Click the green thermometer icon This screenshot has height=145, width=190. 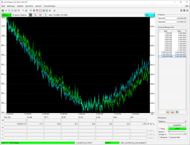(x=46, y=15)
